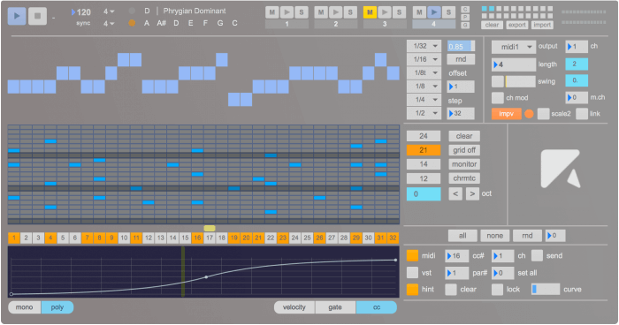Open the 1/32 rate dropdown
This screenshot has width=619, height=325.
pyautogui.click(x=424, y=46)
